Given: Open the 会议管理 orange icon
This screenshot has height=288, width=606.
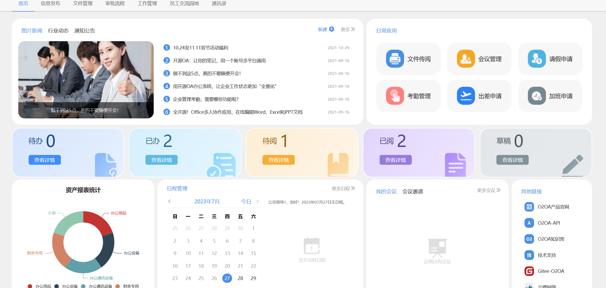Looking at the screenshot, I should [466, 59].
